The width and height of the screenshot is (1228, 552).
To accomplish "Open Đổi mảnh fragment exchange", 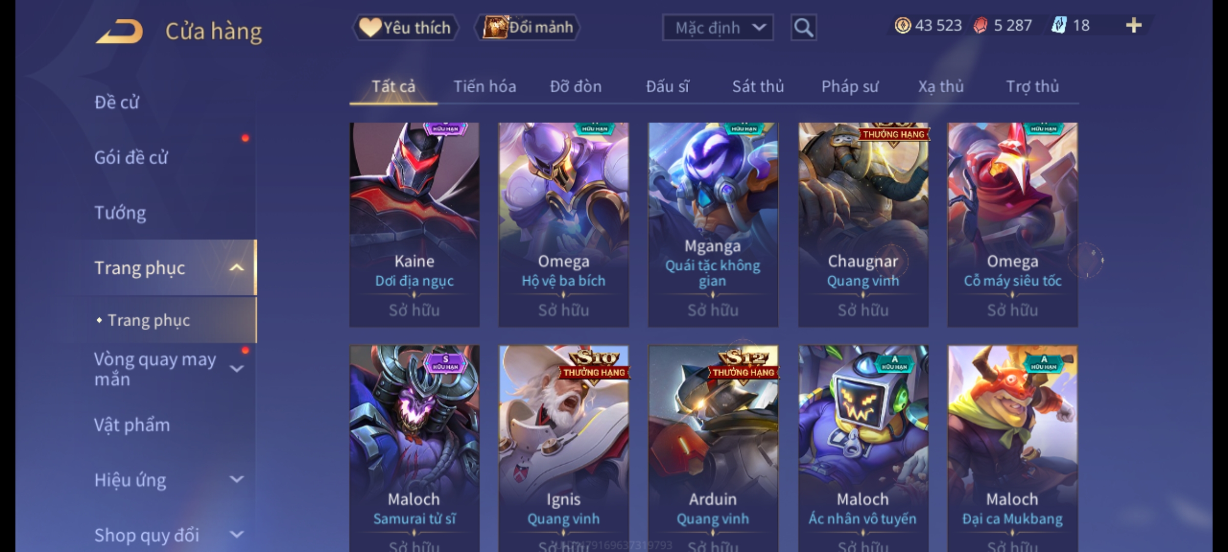I will 528,28.
